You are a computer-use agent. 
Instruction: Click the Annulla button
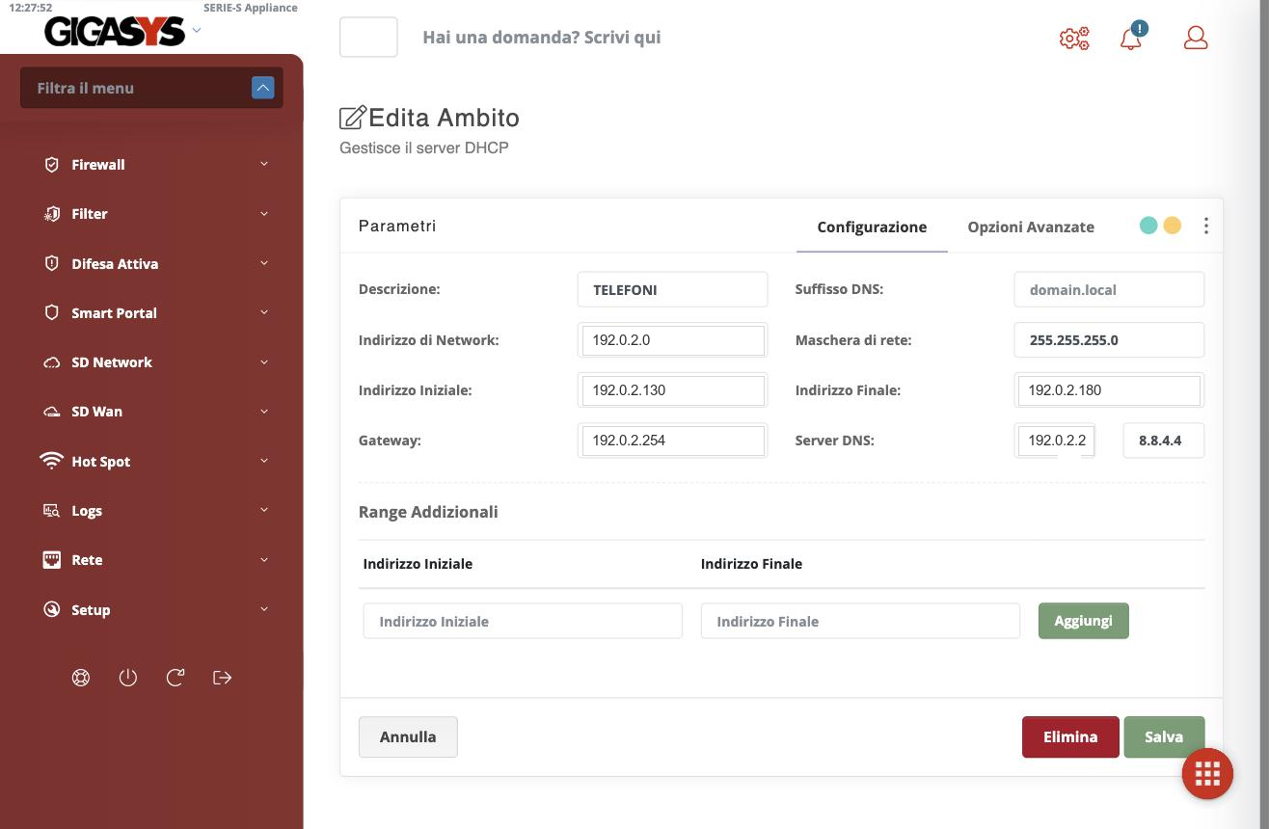[408, 736]
